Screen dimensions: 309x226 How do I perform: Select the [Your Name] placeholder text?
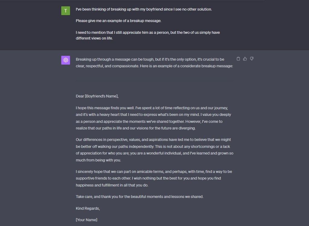pyautogui.click(x=86, y=220)
